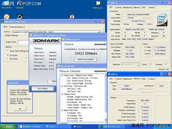
Task: Select the 2D Clocks radio button
Action: (x=8, y=55)
